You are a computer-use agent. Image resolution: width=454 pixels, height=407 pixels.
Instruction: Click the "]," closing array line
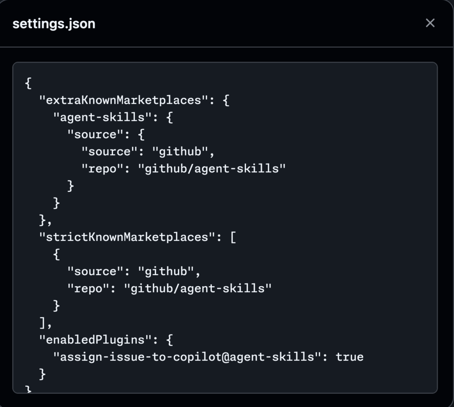point(46,323)
